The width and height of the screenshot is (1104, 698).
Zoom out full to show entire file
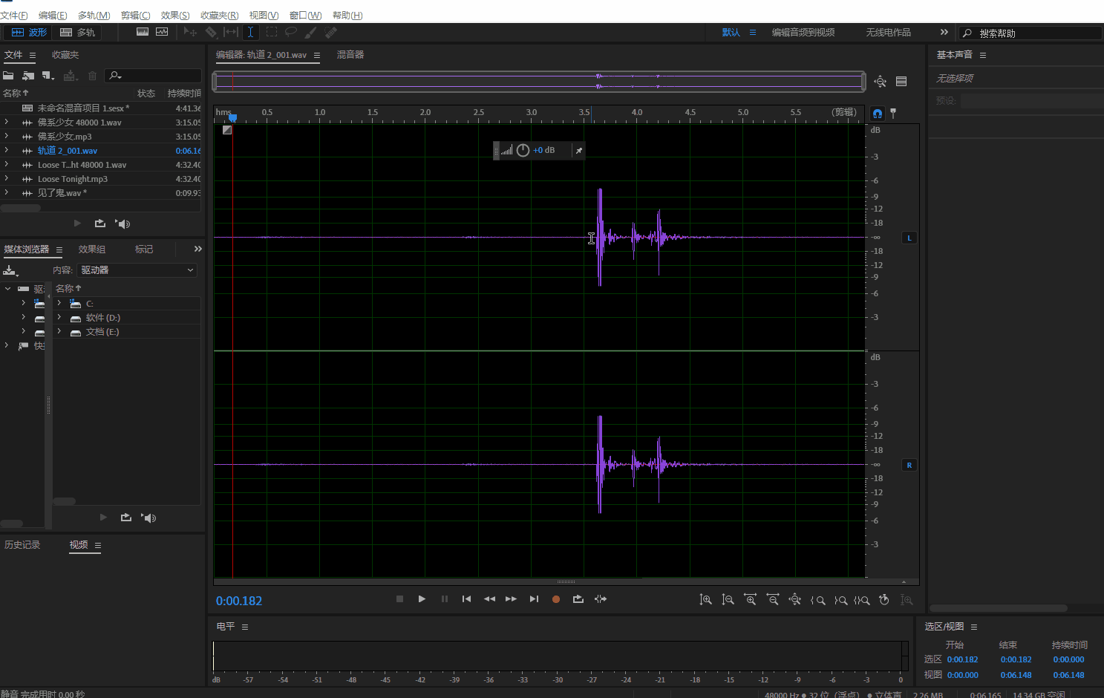tap(794, 599)
